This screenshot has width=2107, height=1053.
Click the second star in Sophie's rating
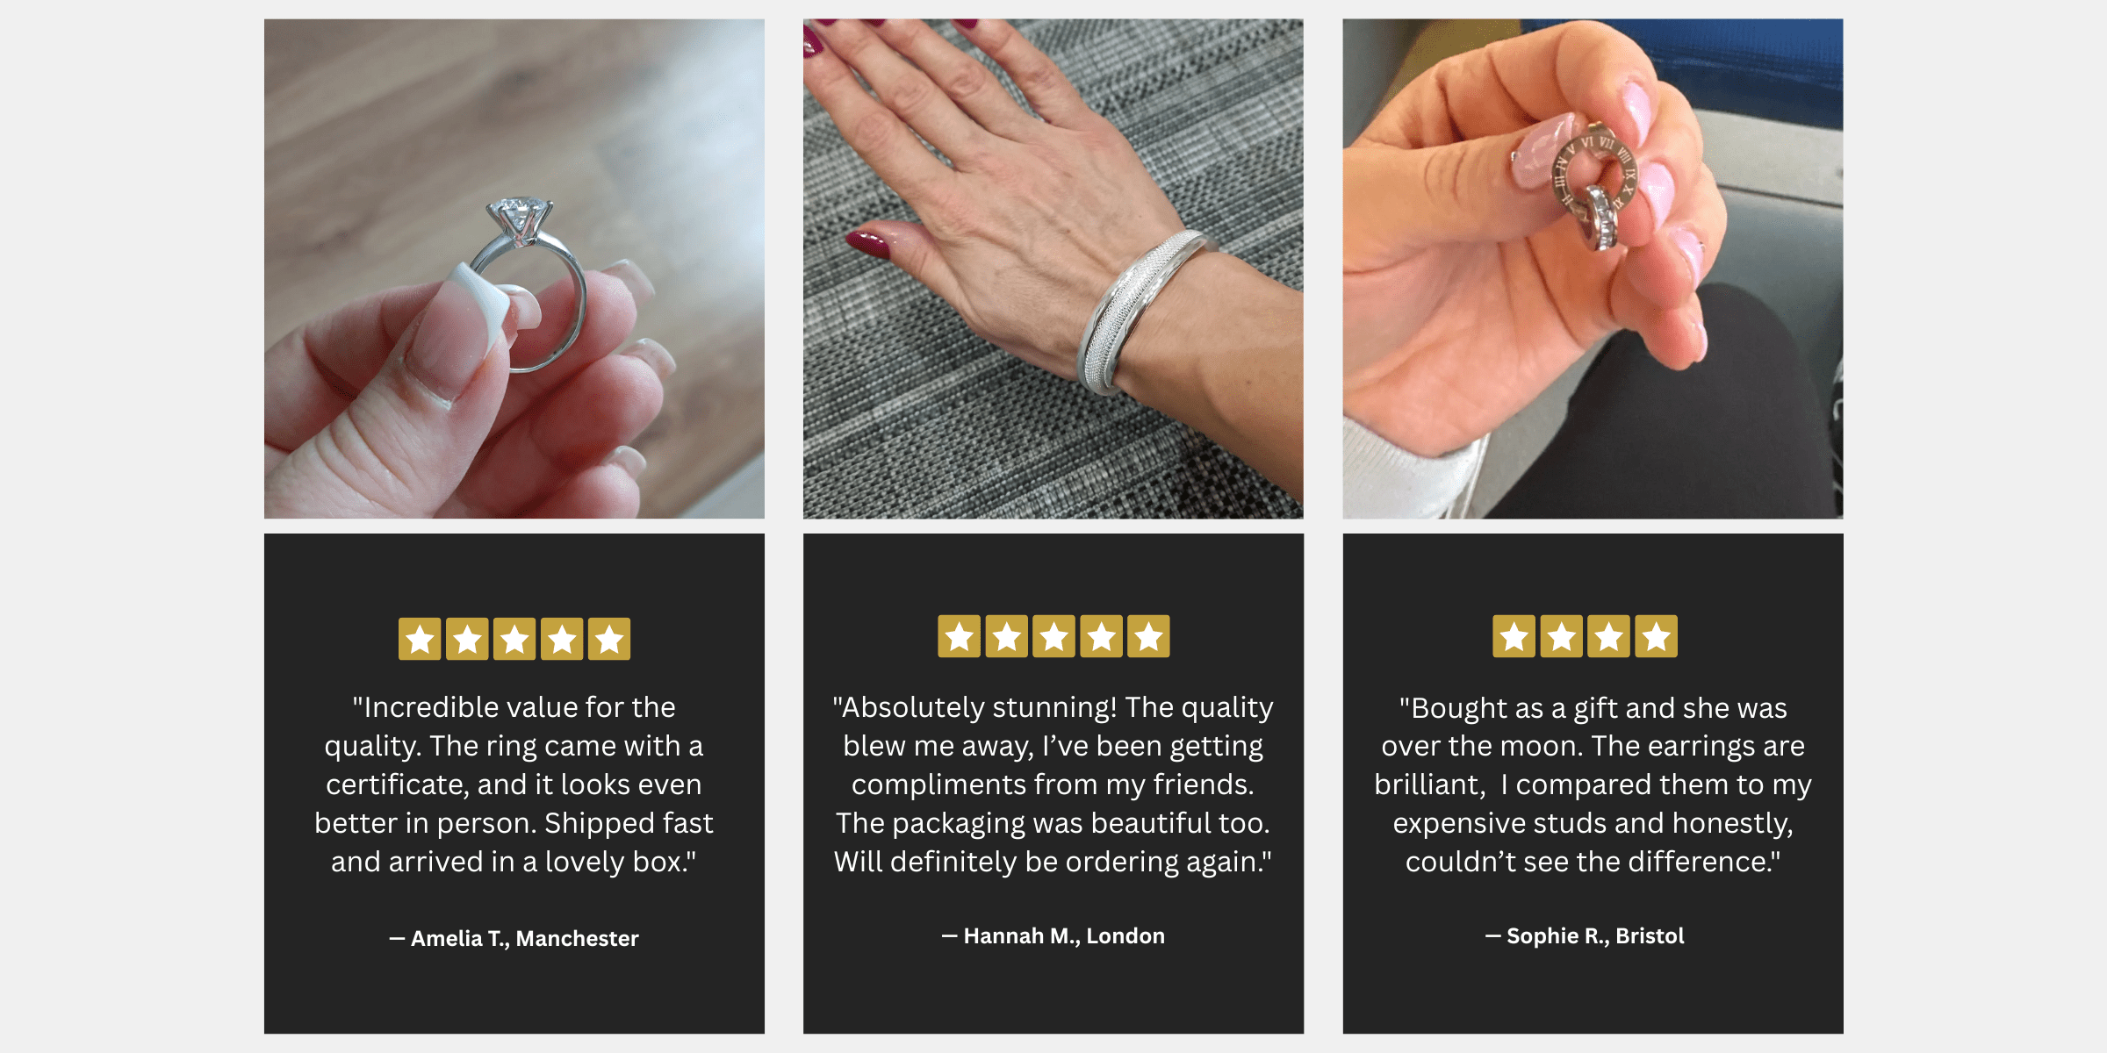pos(1562,636)
